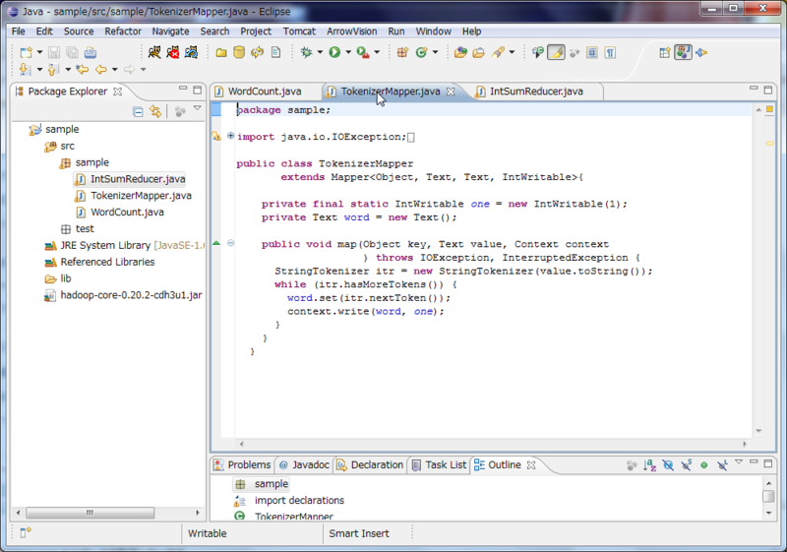
Task: Click the document page toolbar icon
Action: 275,52
